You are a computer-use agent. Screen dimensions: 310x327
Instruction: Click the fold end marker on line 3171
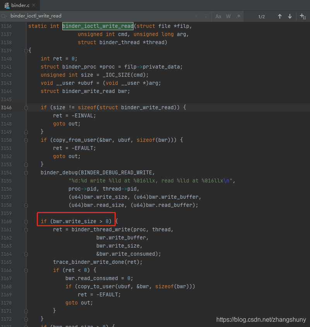point(26,311)
